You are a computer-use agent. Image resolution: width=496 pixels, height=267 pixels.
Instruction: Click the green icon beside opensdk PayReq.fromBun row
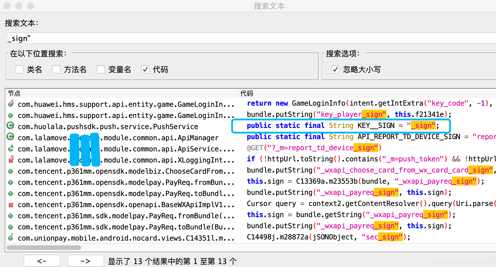11,182
